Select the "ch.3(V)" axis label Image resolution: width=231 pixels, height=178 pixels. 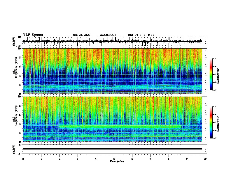tap(14, 149)
